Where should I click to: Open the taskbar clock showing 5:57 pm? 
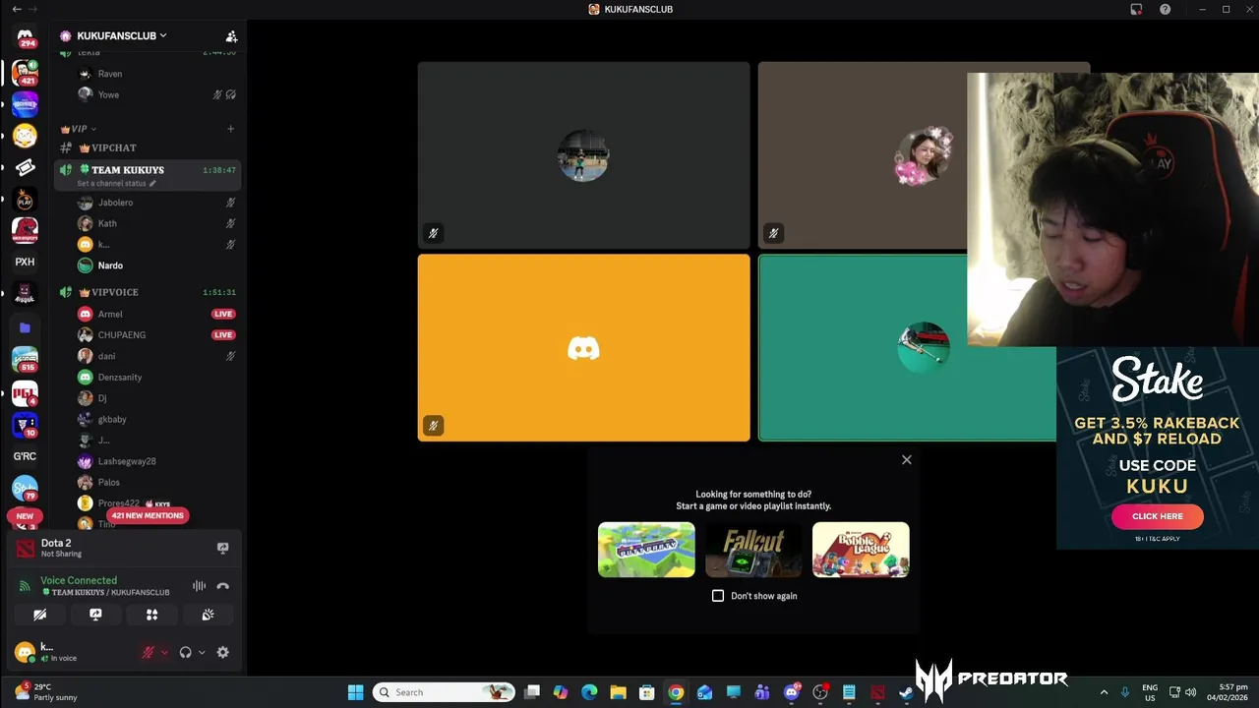click(x=1228, y=692)
